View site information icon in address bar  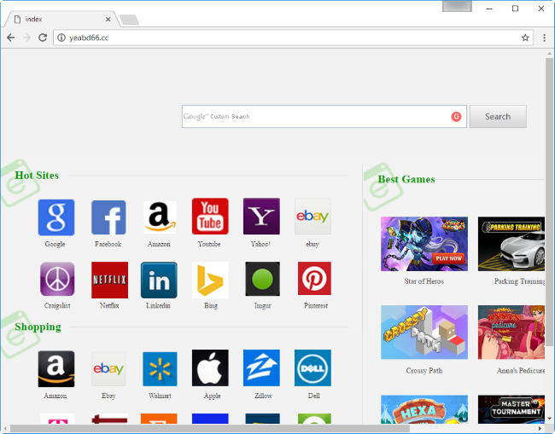[61, 38]
